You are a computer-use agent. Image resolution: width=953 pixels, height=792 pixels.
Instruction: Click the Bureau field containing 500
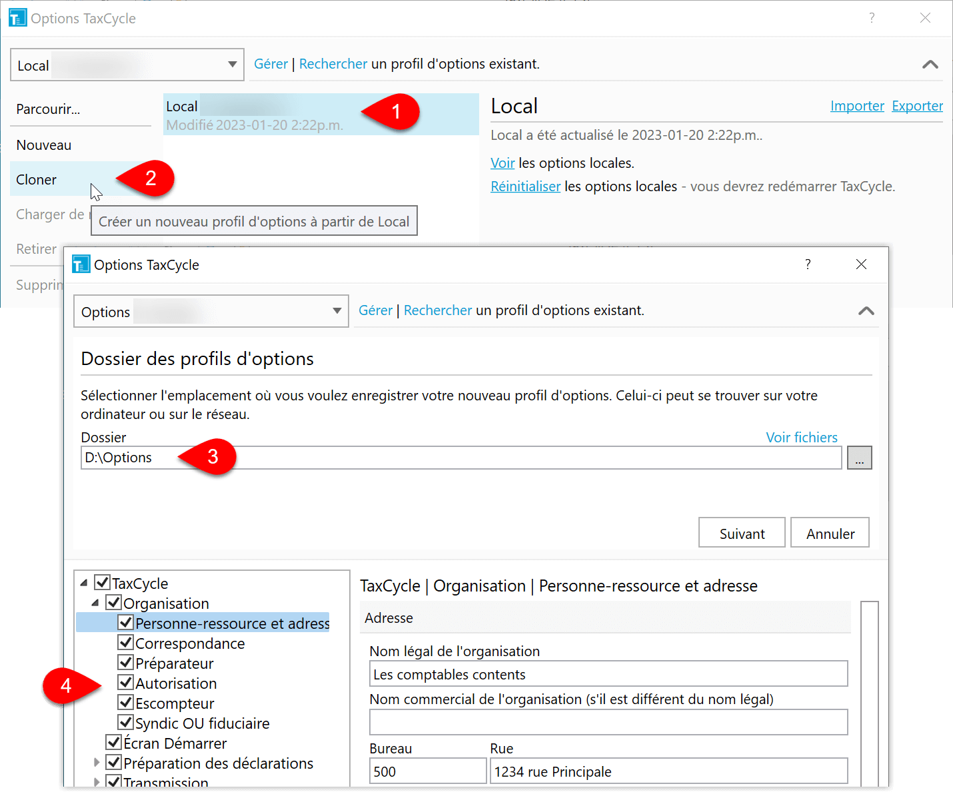(428, 771)
